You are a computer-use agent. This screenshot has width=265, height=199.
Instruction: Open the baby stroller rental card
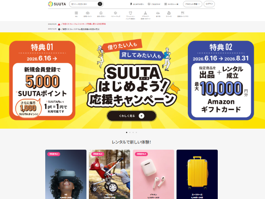tap(109, 174)
